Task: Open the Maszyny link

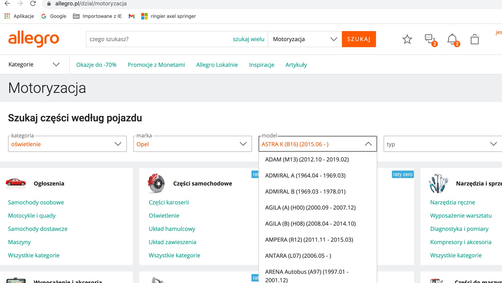Action: click(x=19, y=242)
